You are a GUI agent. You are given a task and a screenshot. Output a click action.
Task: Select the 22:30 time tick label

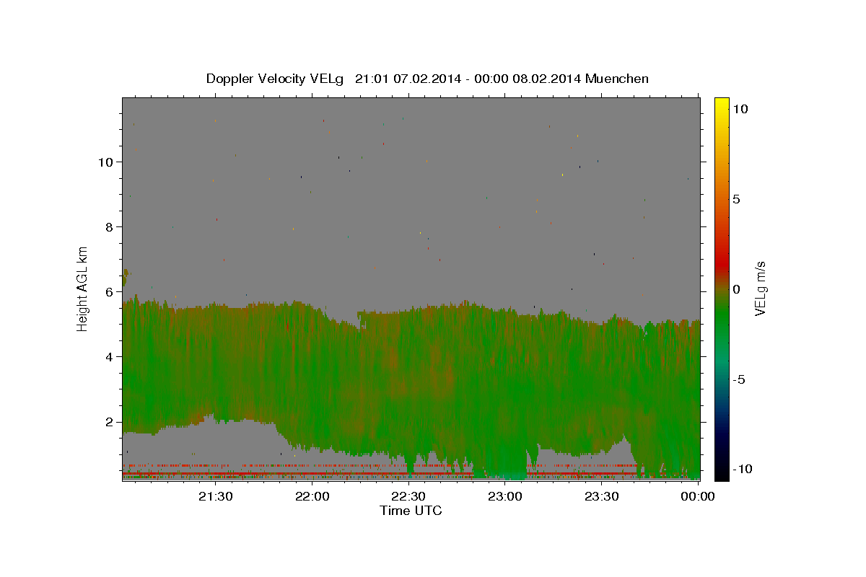coord(408,495)
